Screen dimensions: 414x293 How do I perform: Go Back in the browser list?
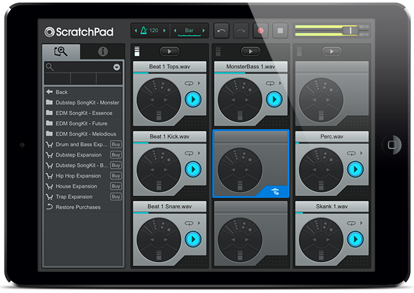(83, 92)
